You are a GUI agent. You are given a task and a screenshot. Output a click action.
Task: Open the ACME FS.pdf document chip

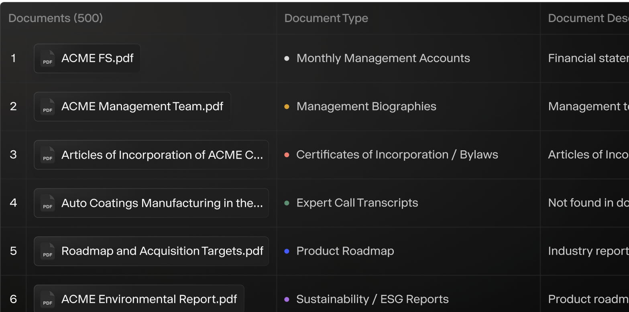click(97, 59)
